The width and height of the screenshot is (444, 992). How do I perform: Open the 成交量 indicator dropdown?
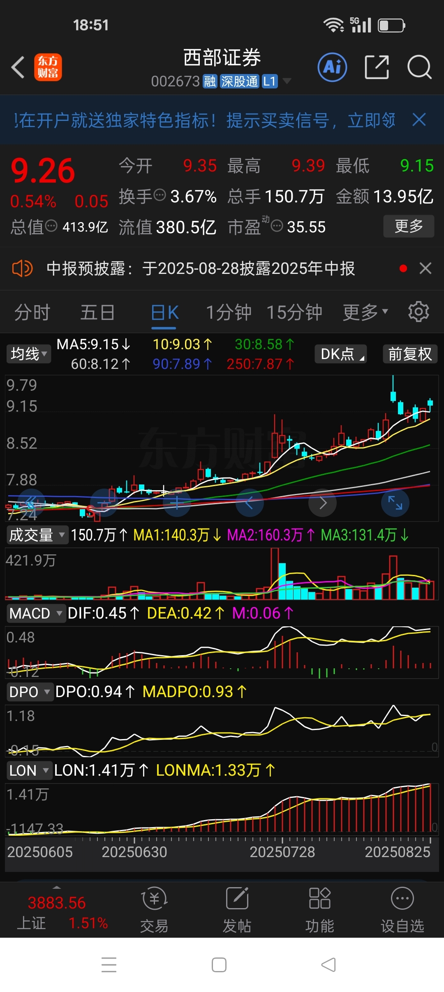coord(37,535)
